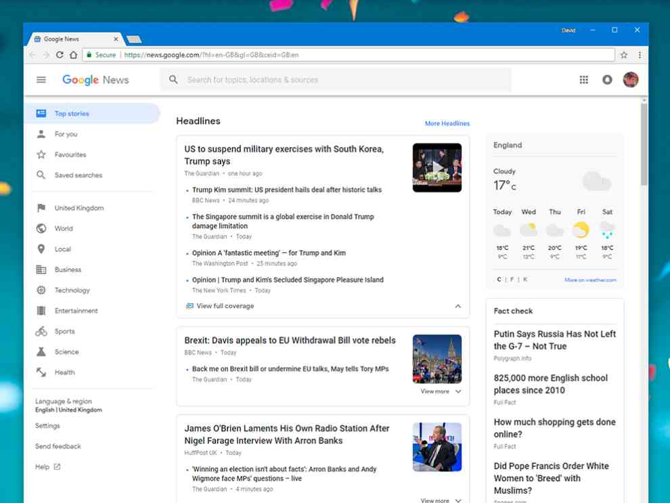Expand View more on James O'Brien story
The height and width of the screenshot is (503, 670).
tap(441, 500)
